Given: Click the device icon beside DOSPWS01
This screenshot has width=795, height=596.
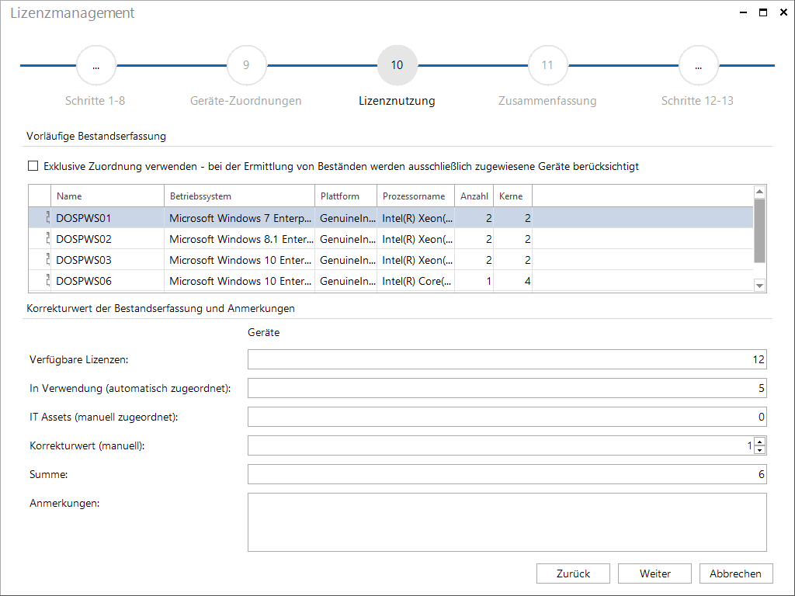Looking at the screenshot, I should point(47,218).
